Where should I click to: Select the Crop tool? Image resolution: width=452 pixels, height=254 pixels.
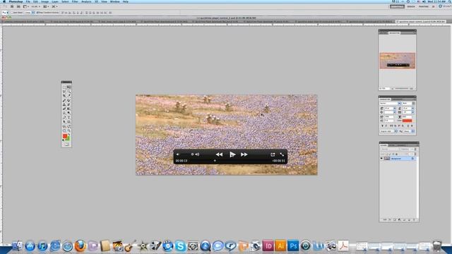[x=64, y=96]
